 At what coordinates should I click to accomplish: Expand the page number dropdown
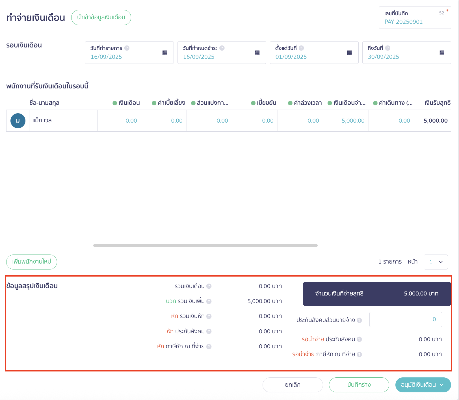(436, 262)
